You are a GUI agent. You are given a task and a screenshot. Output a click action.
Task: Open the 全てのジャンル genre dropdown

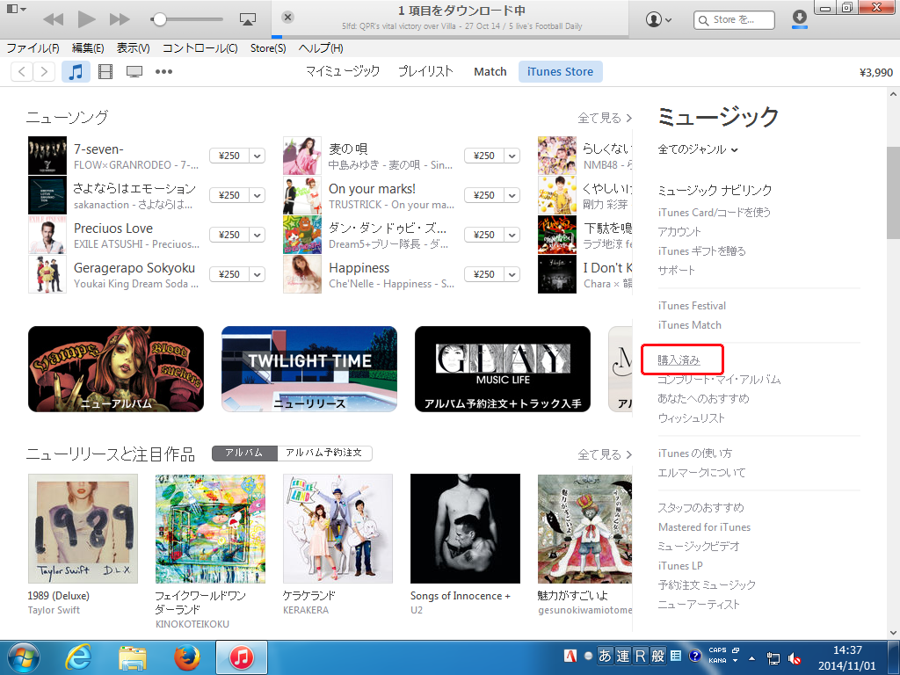pyautogui.click(x=697, y=149)
